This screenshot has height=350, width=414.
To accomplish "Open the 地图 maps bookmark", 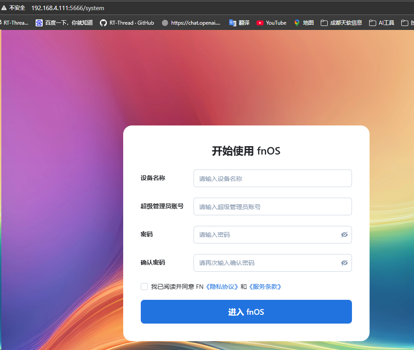I will coord(304,23).
